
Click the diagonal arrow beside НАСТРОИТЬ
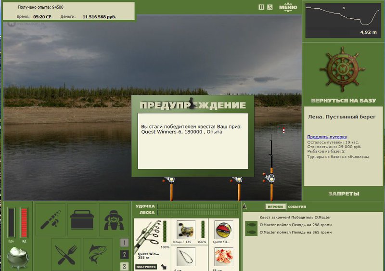point(164,267)
